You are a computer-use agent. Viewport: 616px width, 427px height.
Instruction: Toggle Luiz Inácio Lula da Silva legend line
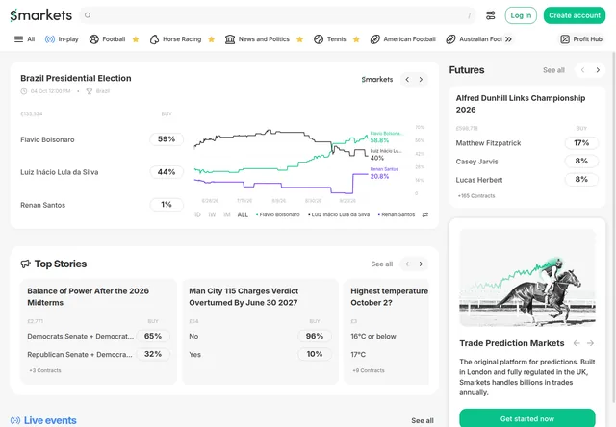(x=339, y=214)
